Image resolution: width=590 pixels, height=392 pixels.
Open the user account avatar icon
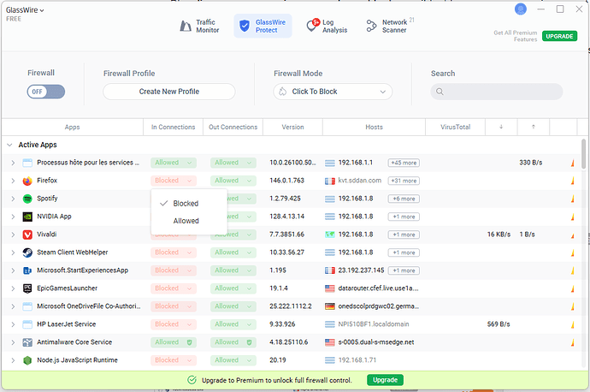point(521,9)
